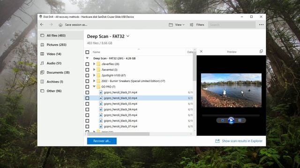Screen dimensions: 300x168
Task: Click the stop button in the preview player
Action: 223,120
